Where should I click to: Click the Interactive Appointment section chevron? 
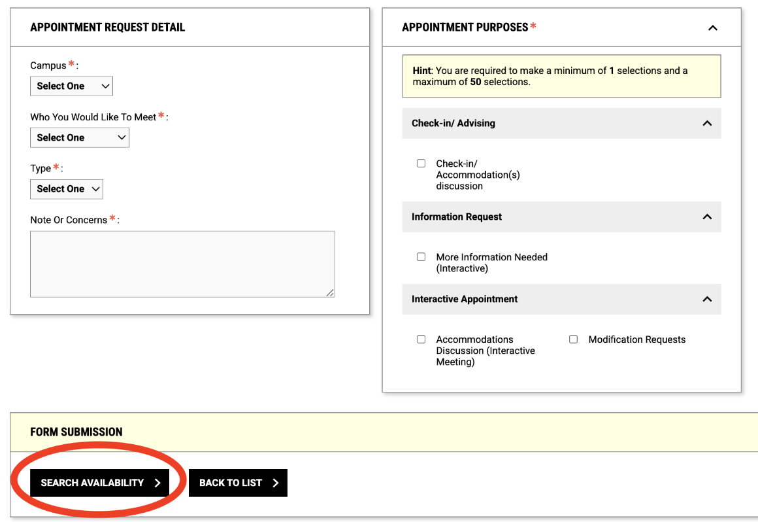(707, 299)
